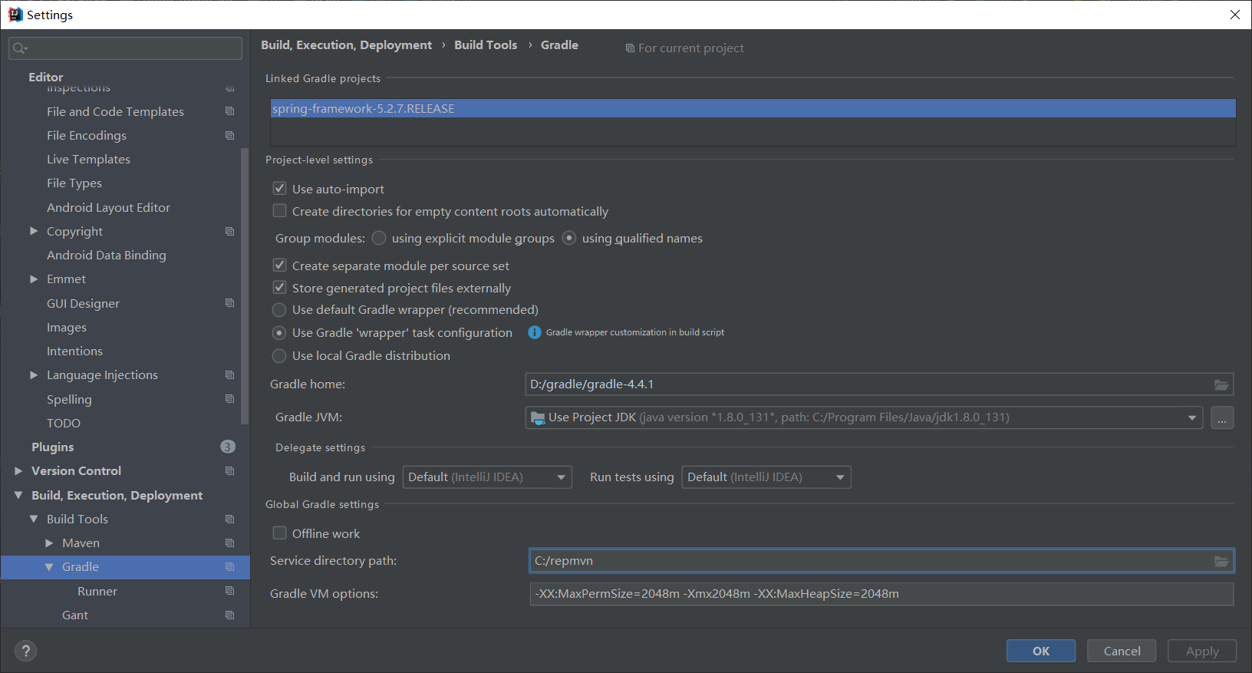
Task: Click project-level icon beside Gant
Action: point(229,615)
